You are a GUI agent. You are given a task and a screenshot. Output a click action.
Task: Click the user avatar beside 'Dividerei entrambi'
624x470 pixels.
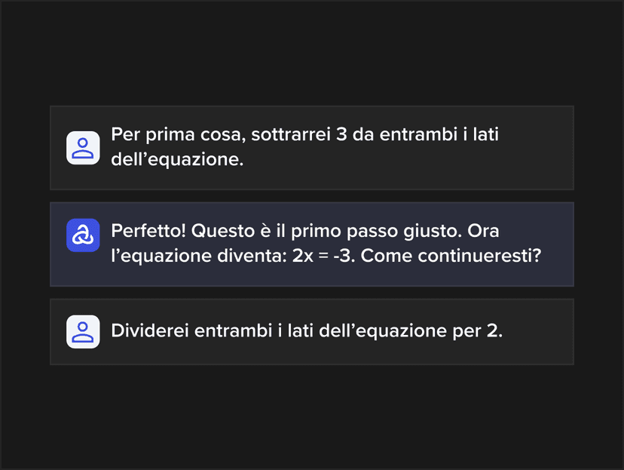coord(83,332)
